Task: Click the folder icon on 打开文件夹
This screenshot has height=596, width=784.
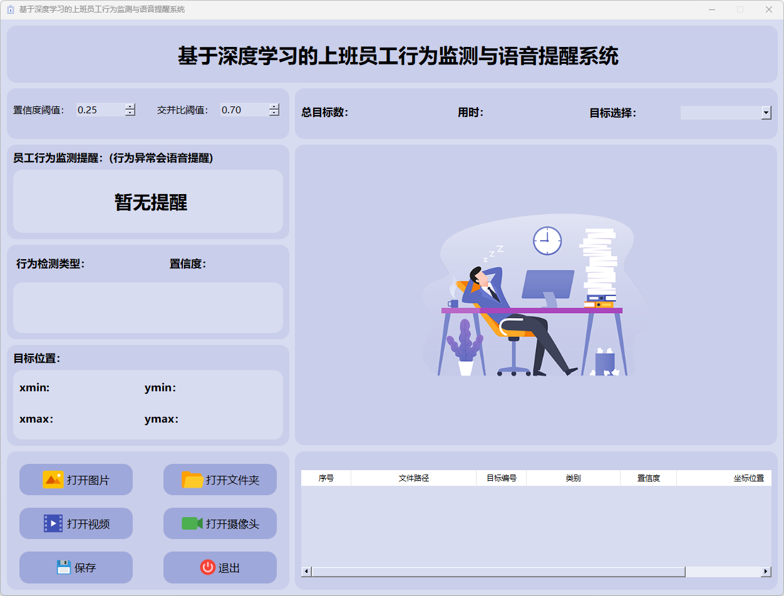Action: [x=192, y=480]
